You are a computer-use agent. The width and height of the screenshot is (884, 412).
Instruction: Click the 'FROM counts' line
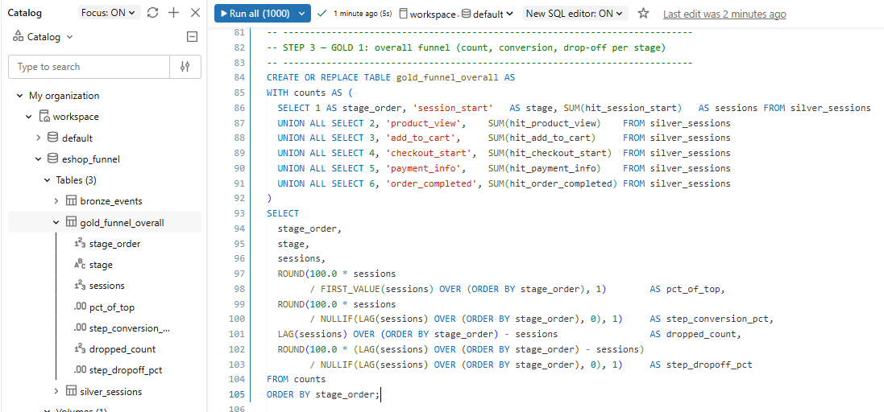(296, 379)
